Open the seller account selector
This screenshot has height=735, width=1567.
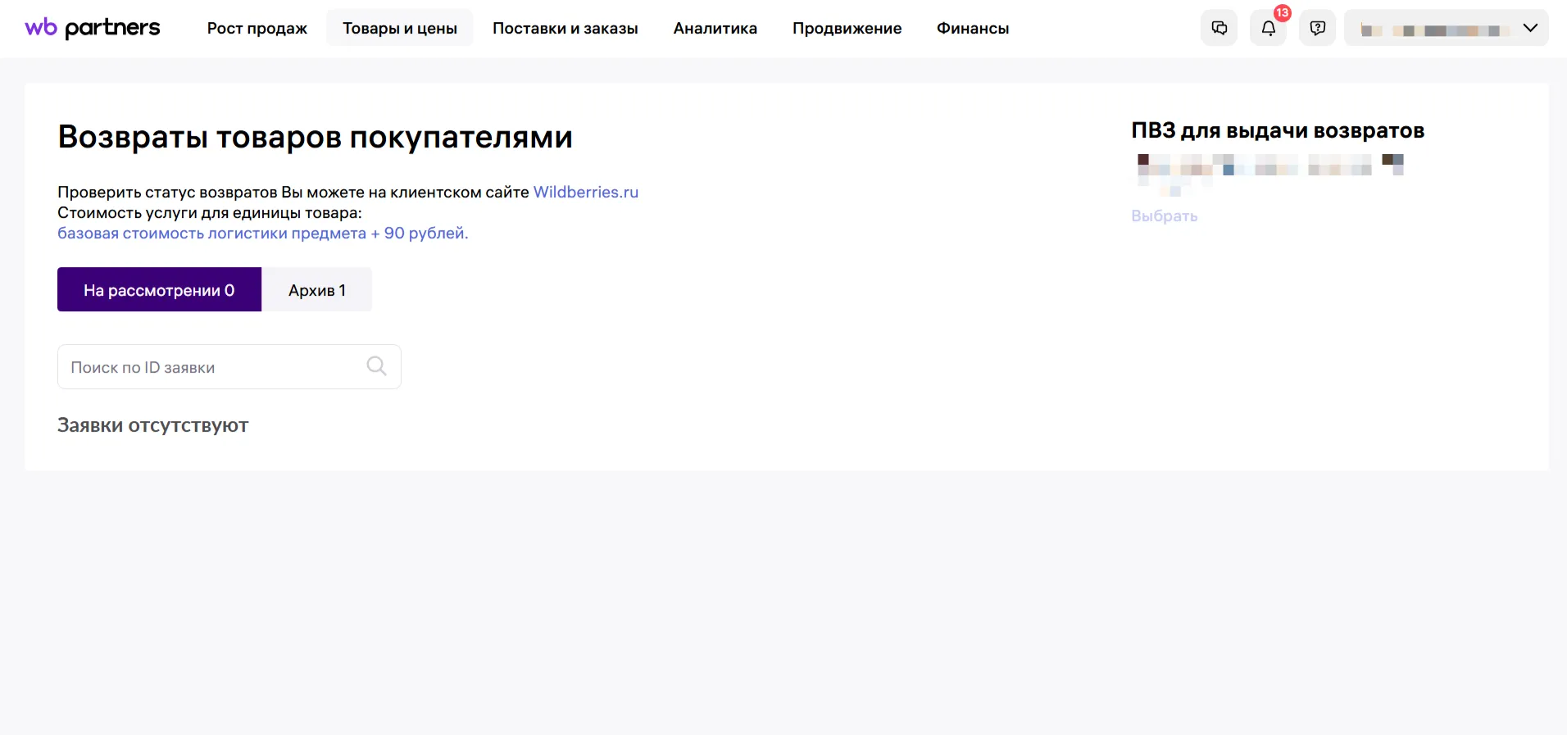click(1434, 29)
